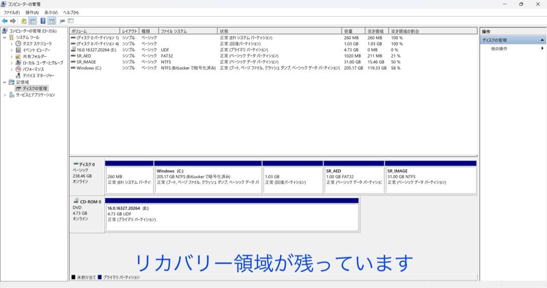Toggle the action pane toolbar icon
Screen dimensions: 547x288
(x=52, y=21)
